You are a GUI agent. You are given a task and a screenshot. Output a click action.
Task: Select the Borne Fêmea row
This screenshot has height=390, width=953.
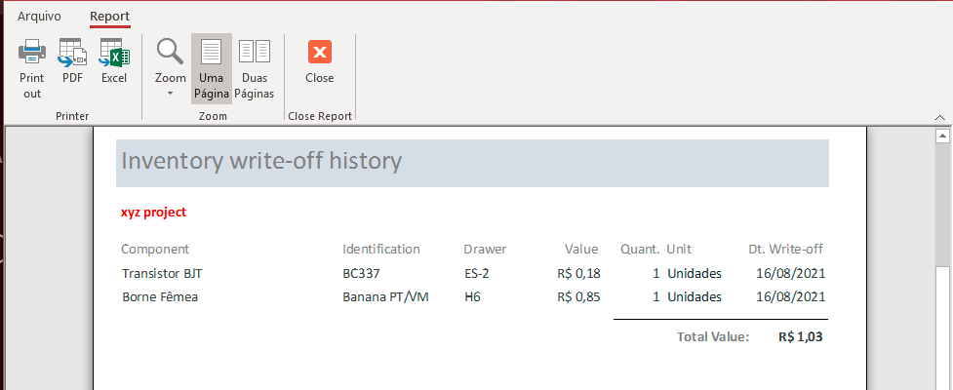(474, 297)
